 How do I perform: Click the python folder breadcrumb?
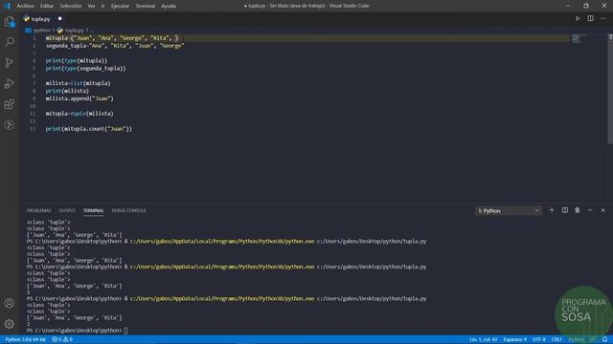pyautogui.click(x=42, y=30)
